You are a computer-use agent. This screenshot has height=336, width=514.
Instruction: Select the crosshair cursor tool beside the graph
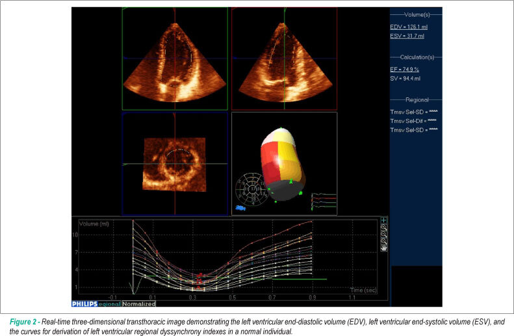384,220
